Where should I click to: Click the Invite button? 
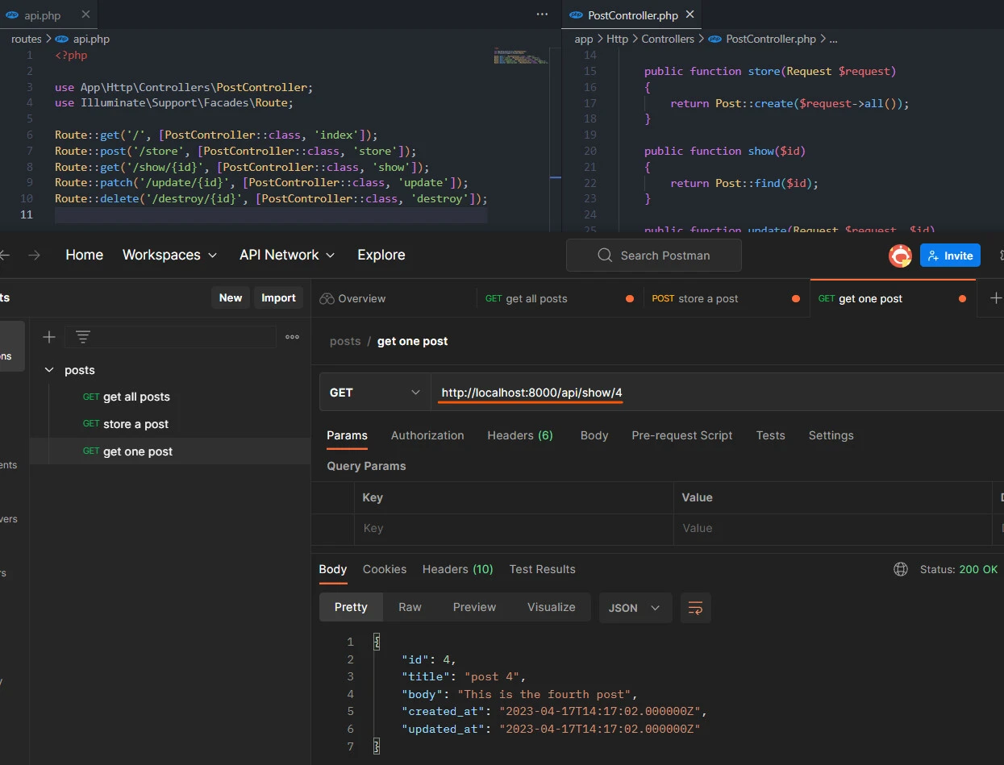[x=950, y=256]
